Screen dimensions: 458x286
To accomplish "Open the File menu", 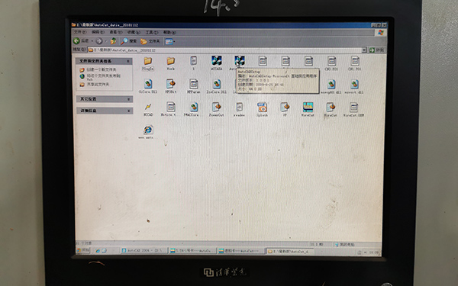I will (x=79, y=32).
